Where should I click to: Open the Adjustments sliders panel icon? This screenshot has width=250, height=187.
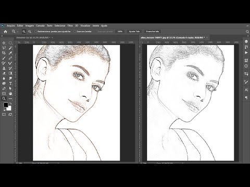click(x=246, y=74)
